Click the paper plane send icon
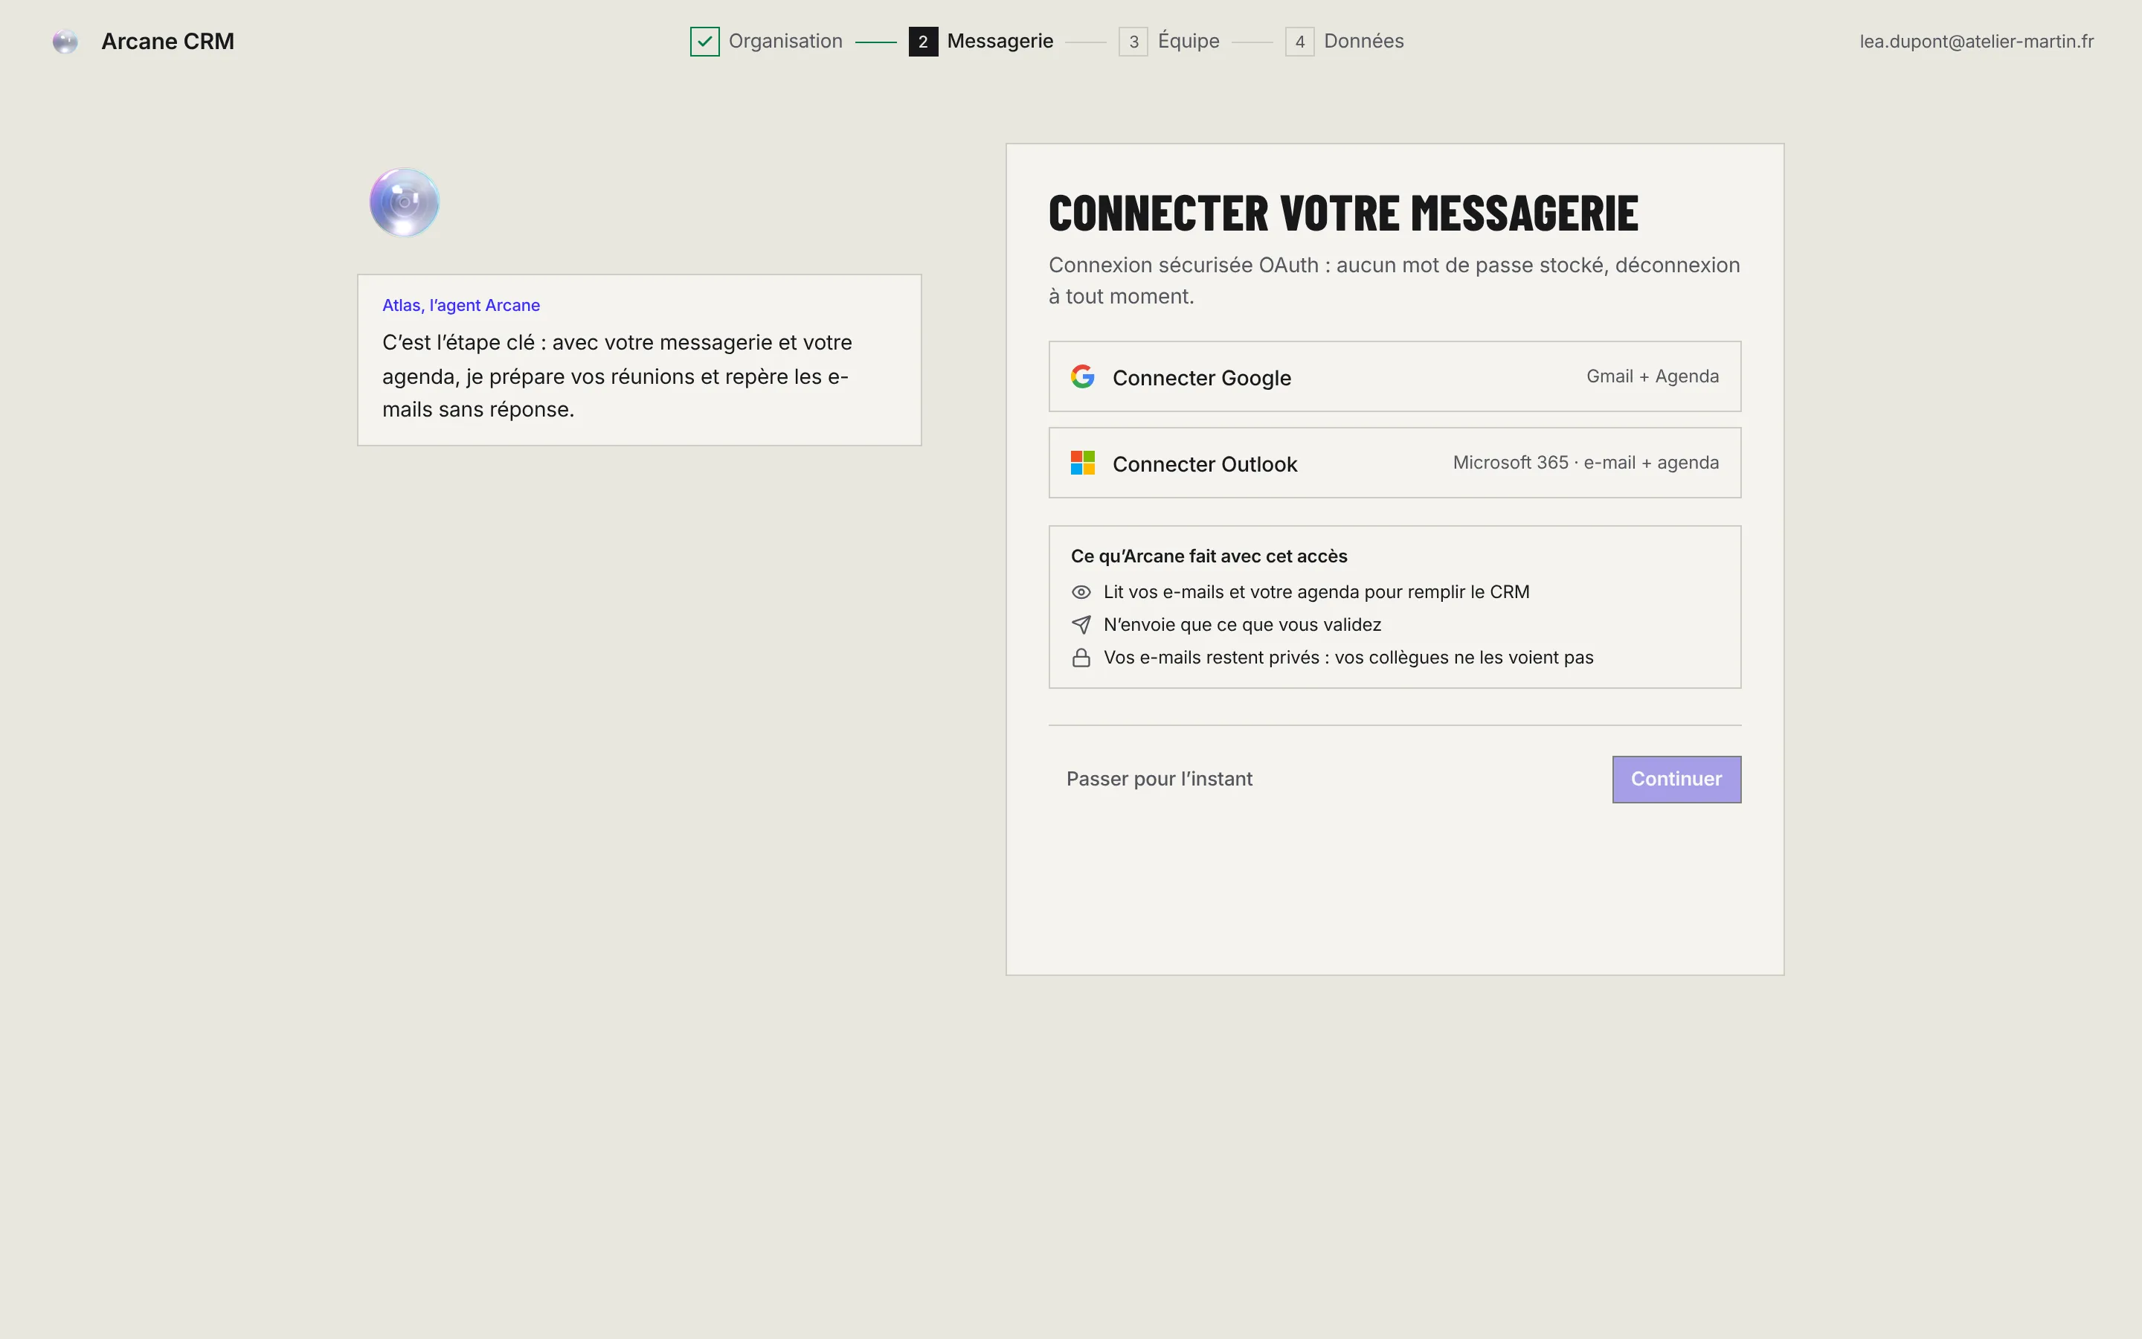This screenshot has height=1339, width=2142. tap(1081, 625)
